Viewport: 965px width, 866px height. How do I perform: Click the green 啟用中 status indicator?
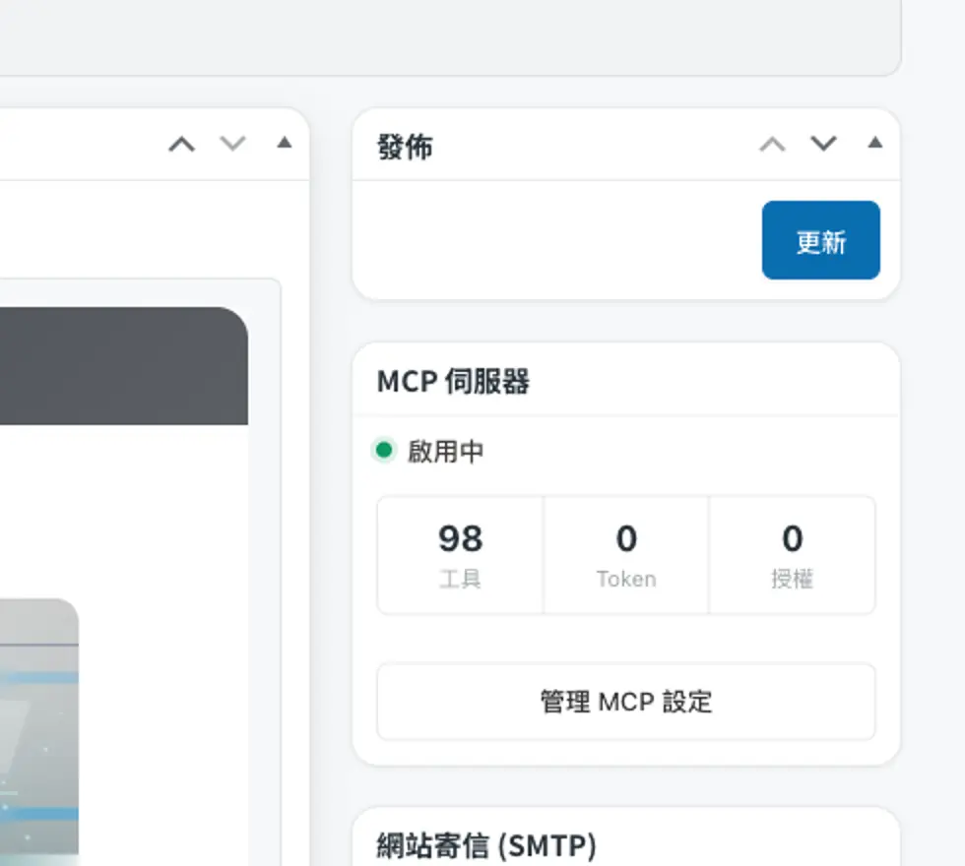tap(383, 451)
